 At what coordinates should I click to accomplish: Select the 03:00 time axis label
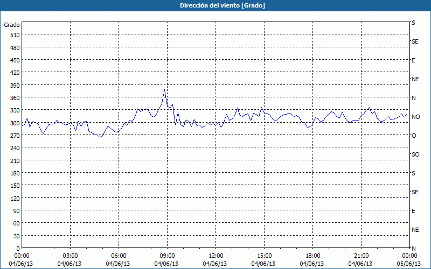click(x=70, y=256)
